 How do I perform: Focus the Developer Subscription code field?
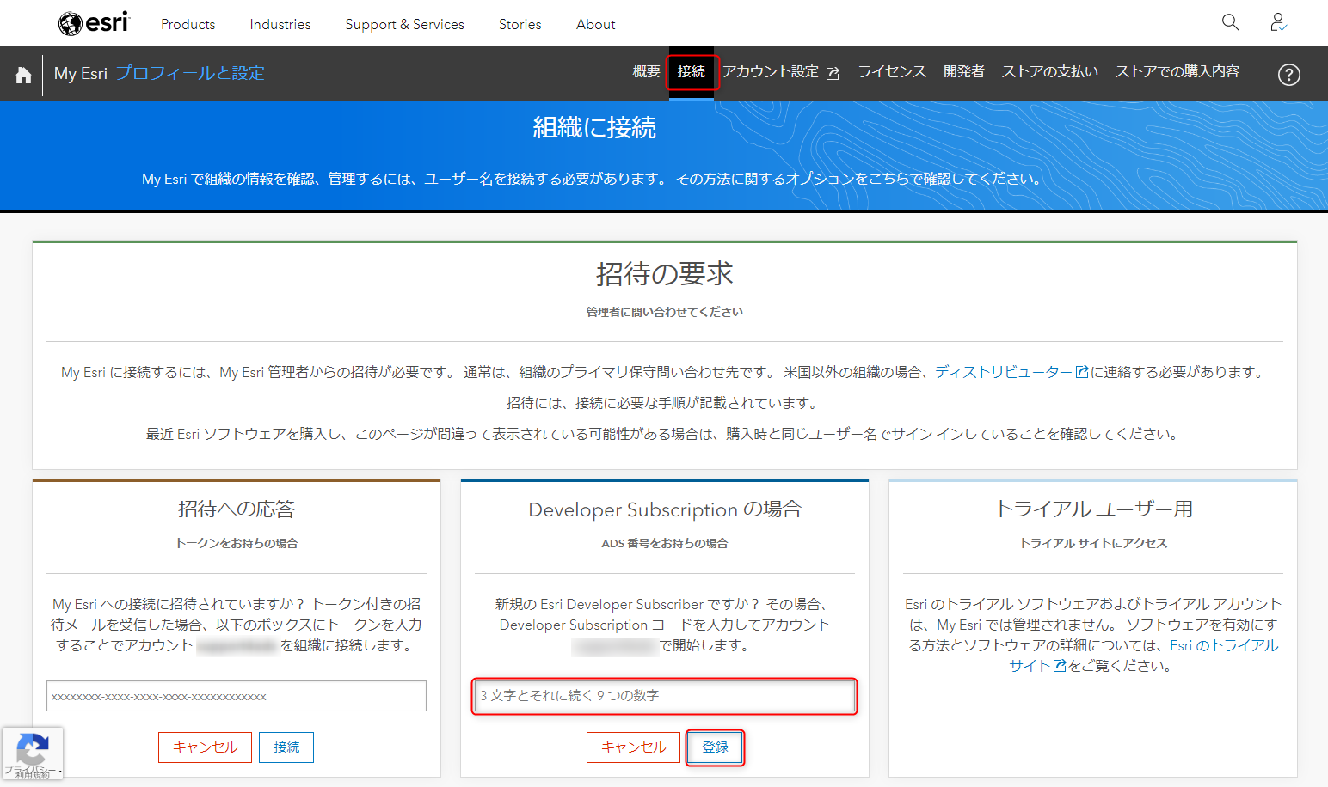pos(664,696)
